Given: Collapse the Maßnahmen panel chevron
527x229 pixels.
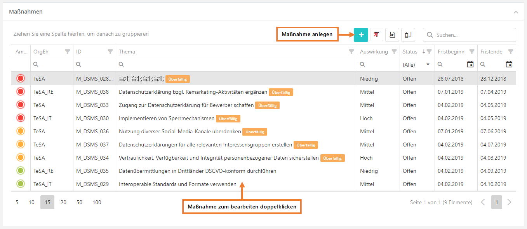Looking at the screenshot, I should pos(516,12).
